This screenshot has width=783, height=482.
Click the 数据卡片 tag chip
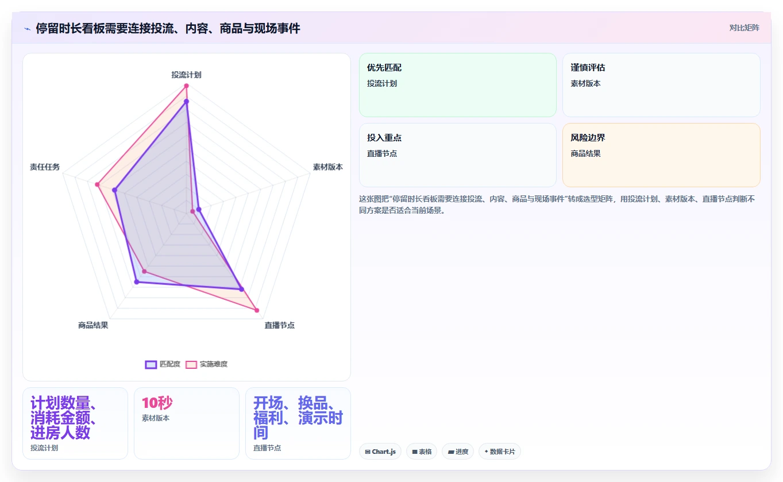tap(500, 452)
